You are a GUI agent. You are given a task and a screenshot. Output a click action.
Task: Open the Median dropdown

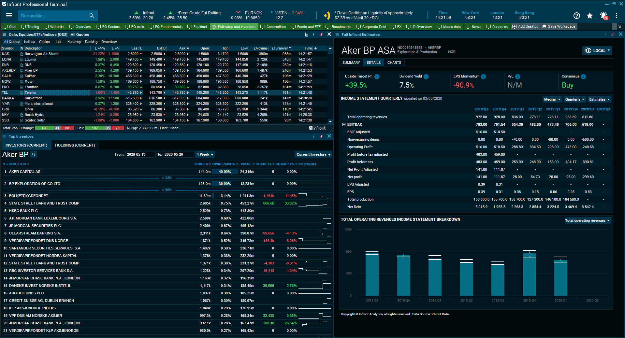552,99
